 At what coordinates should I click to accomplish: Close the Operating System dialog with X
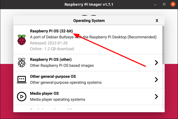pyautogui.click(x=157, y=21)
